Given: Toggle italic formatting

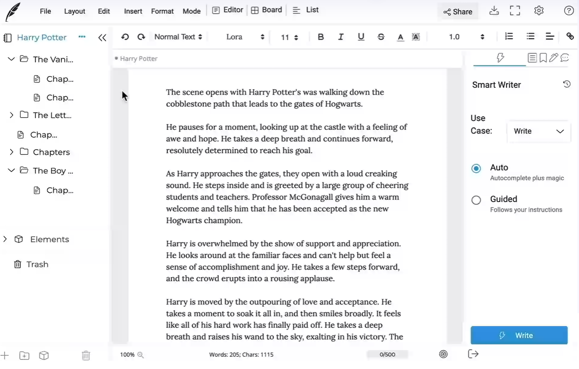Looking at the screenshot, I should [340, 37].
